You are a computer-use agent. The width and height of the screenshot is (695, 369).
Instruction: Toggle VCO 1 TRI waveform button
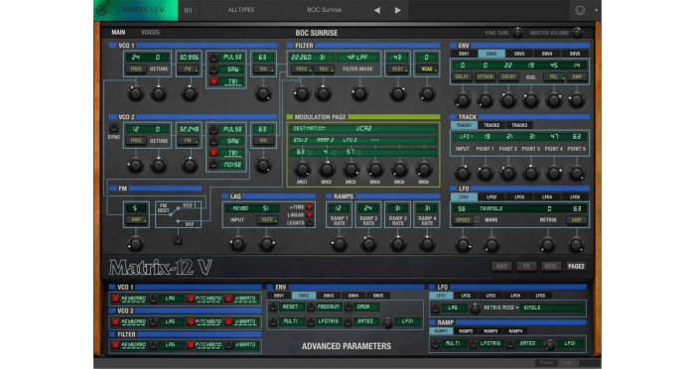pos(213,81)
